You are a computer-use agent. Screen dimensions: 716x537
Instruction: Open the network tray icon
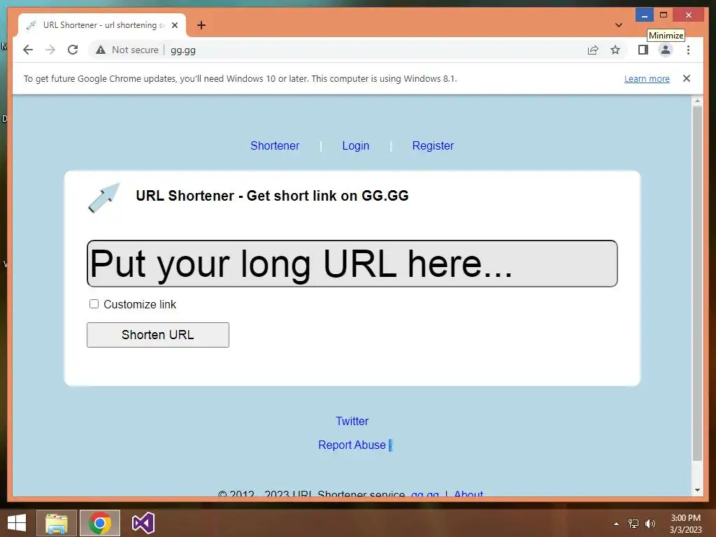tap(633, 524)
